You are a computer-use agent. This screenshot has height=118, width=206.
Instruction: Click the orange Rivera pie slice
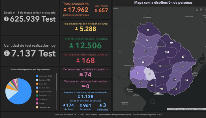(x=10, y=87)
